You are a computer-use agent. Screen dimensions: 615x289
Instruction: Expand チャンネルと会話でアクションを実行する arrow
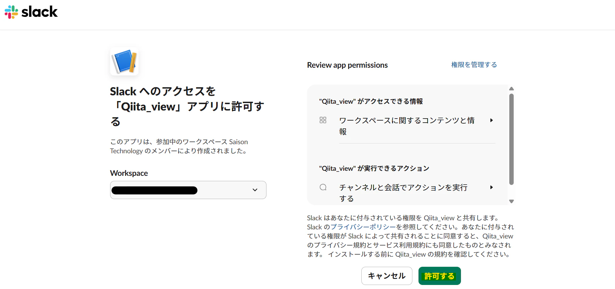(491, 187)
